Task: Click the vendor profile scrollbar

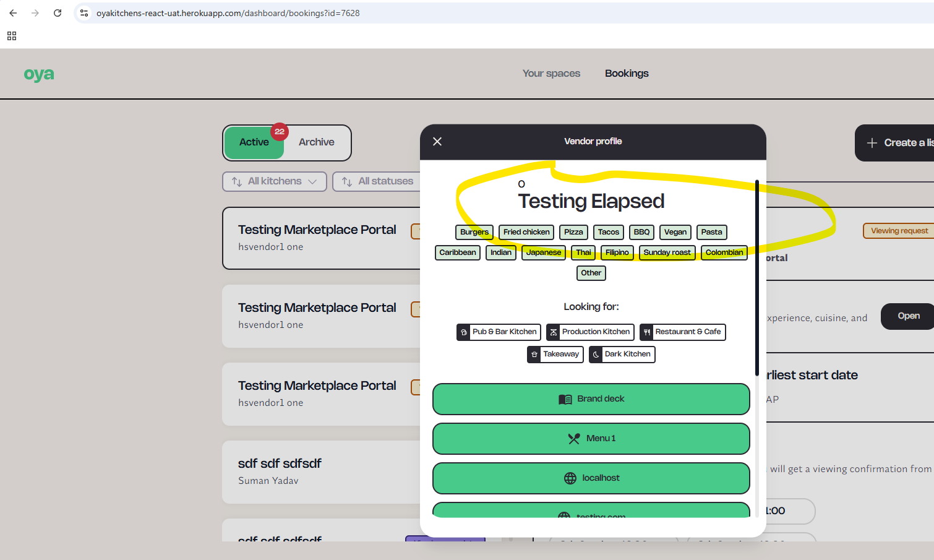Action: (756, 278)
